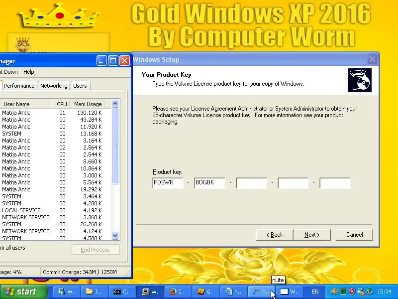
Task: Close the Windows Setup dialog
Action: point(372,59)
